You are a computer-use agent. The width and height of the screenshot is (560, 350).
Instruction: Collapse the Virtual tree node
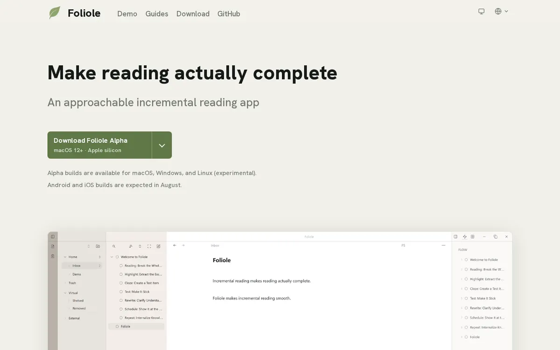(x=65, y=293)
